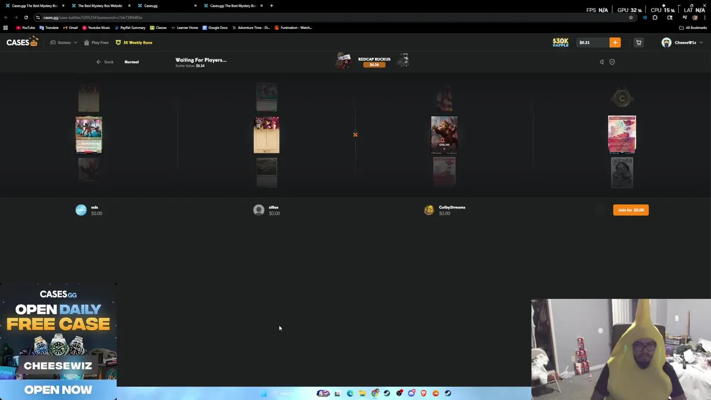Viewport: 711px width, 400px height.
Task: Open the Chrome three-dot menu
Action: click(x=705, y=18)
